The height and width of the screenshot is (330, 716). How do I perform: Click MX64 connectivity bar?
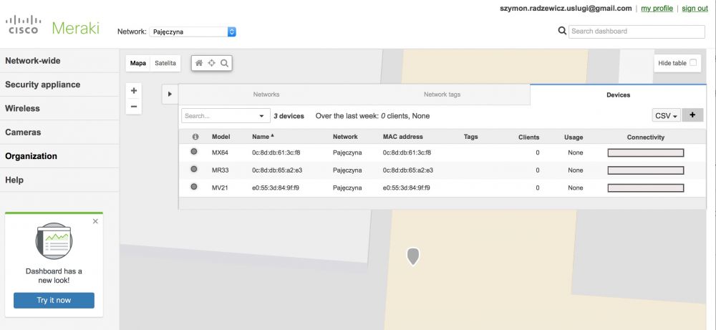(646, 152)
